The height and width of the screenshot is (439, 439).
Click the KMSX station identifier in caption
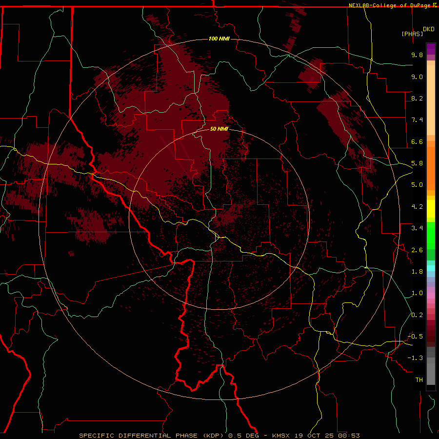coord(281,436)
